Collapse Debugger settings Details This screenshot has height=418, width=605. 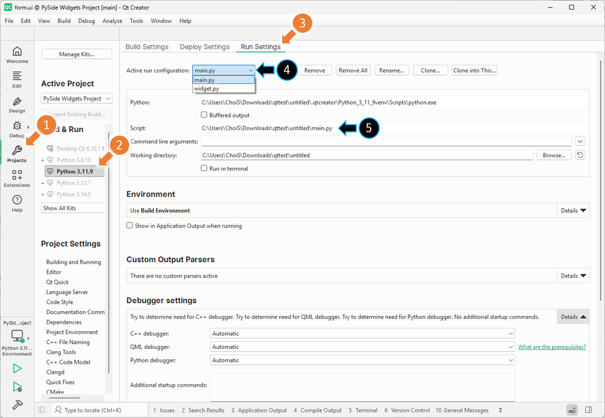click(x=573, y=317)
